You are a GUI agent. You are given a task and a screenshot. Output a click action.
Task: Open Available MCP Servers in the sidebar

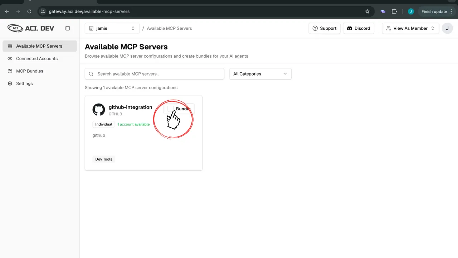[39, 46]
